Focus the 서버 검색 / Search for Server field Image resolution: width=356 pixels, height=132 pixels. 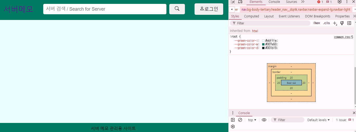pyautogui.click(x=105, y=9)
